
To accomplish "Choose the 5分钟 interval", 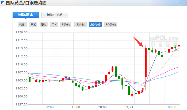I will (x=66, y=25).
